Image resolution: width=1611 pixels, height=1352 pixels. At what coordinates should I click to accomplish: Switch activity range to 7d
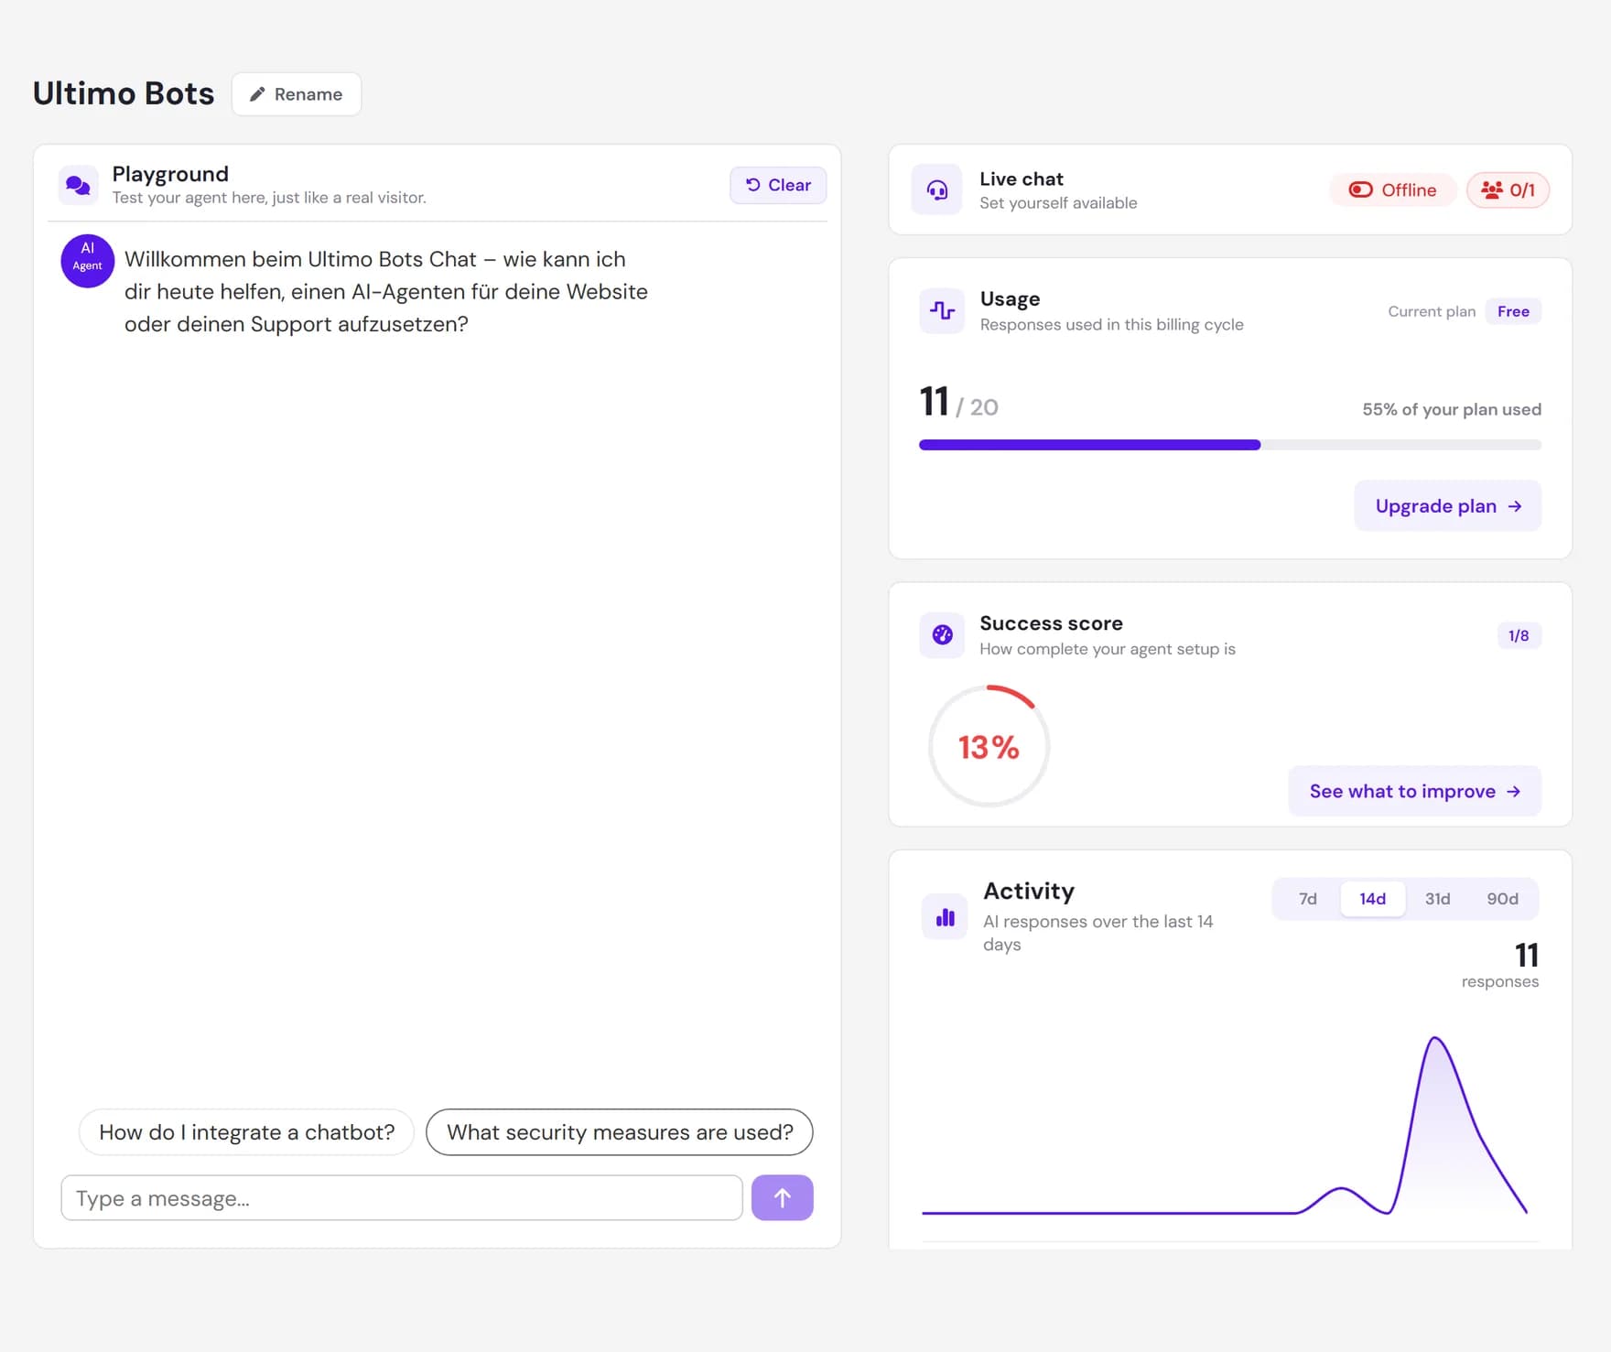pos(1308,899)
